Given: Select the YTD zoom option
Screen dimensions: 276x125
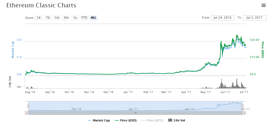Looking at the screenshot, I should click(x=84, y=18).
